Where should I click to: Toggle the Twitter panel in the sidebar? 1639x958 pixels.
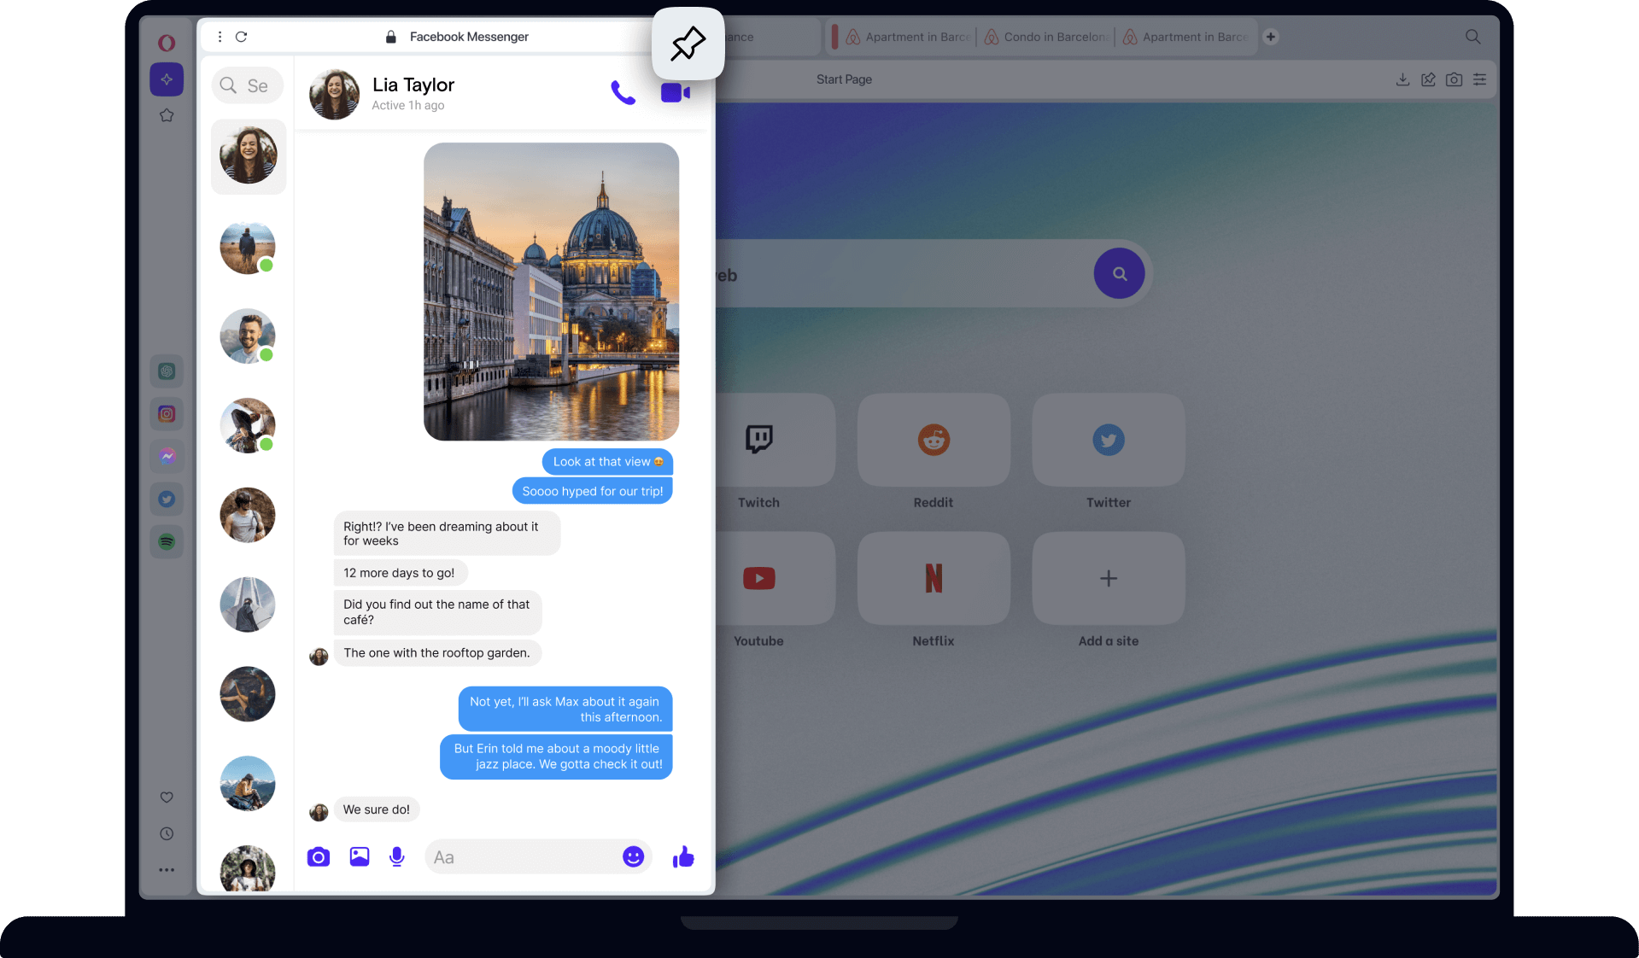coord(167,499)
